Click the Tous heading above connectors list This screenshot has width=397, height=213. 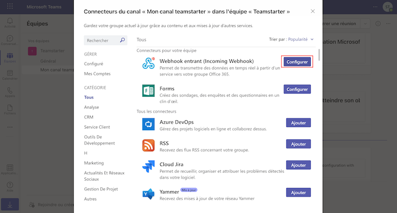pyautogui.click(x=141, y=40)
